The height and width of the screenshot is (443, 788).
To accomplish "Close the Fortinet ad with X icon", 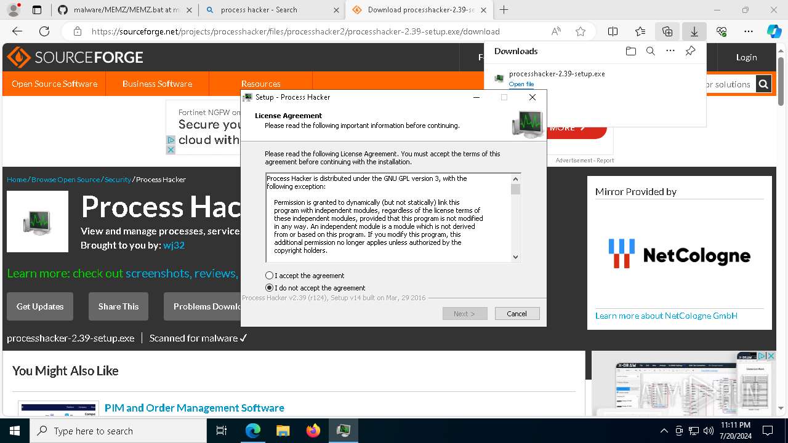I will click(x=171, y=150).
